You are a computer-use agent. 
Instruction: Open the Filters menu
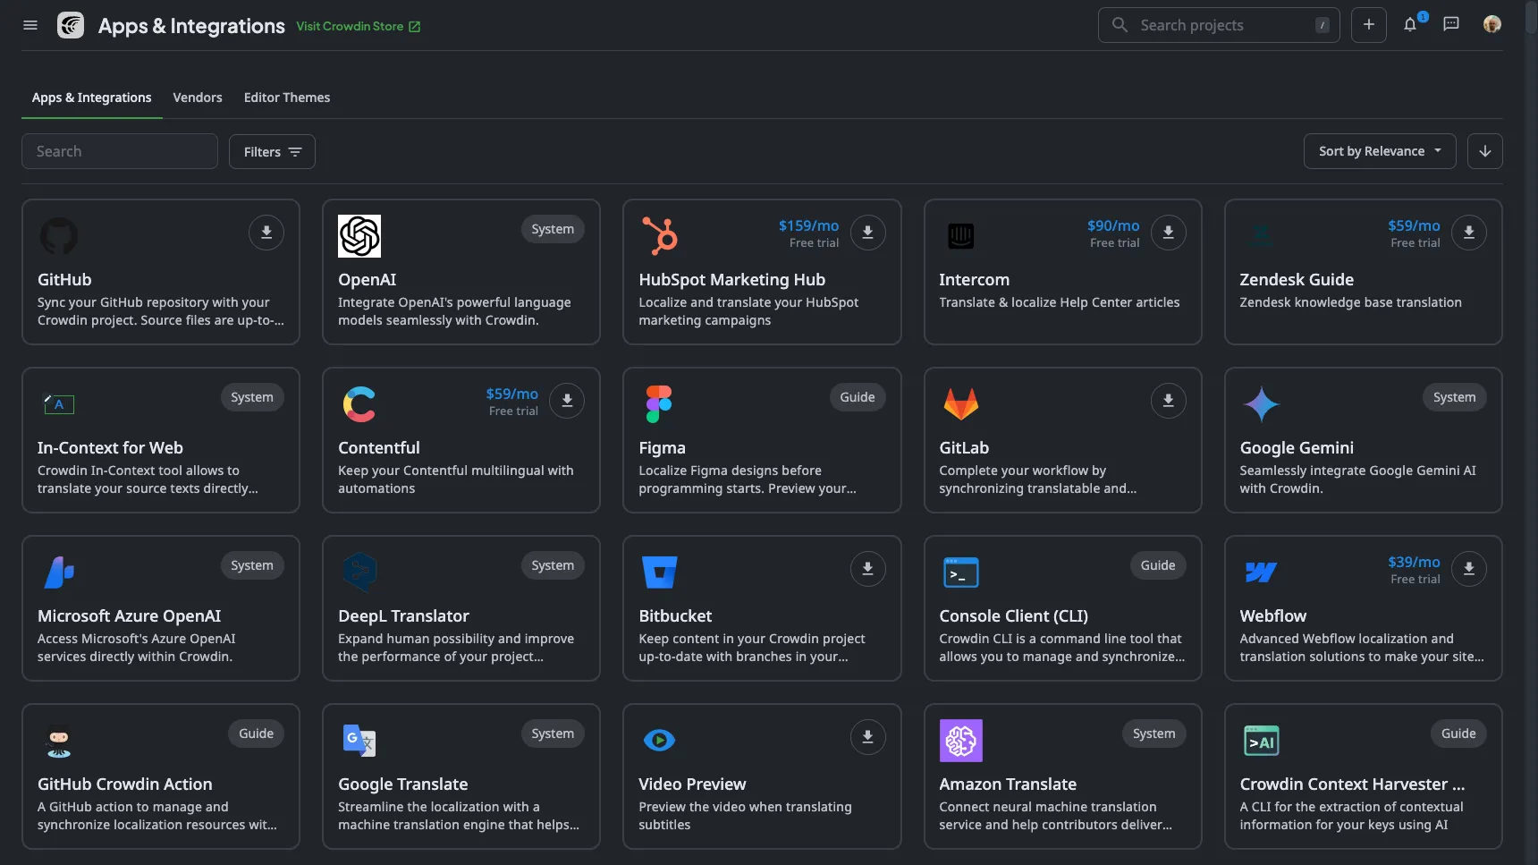point(272,152)
